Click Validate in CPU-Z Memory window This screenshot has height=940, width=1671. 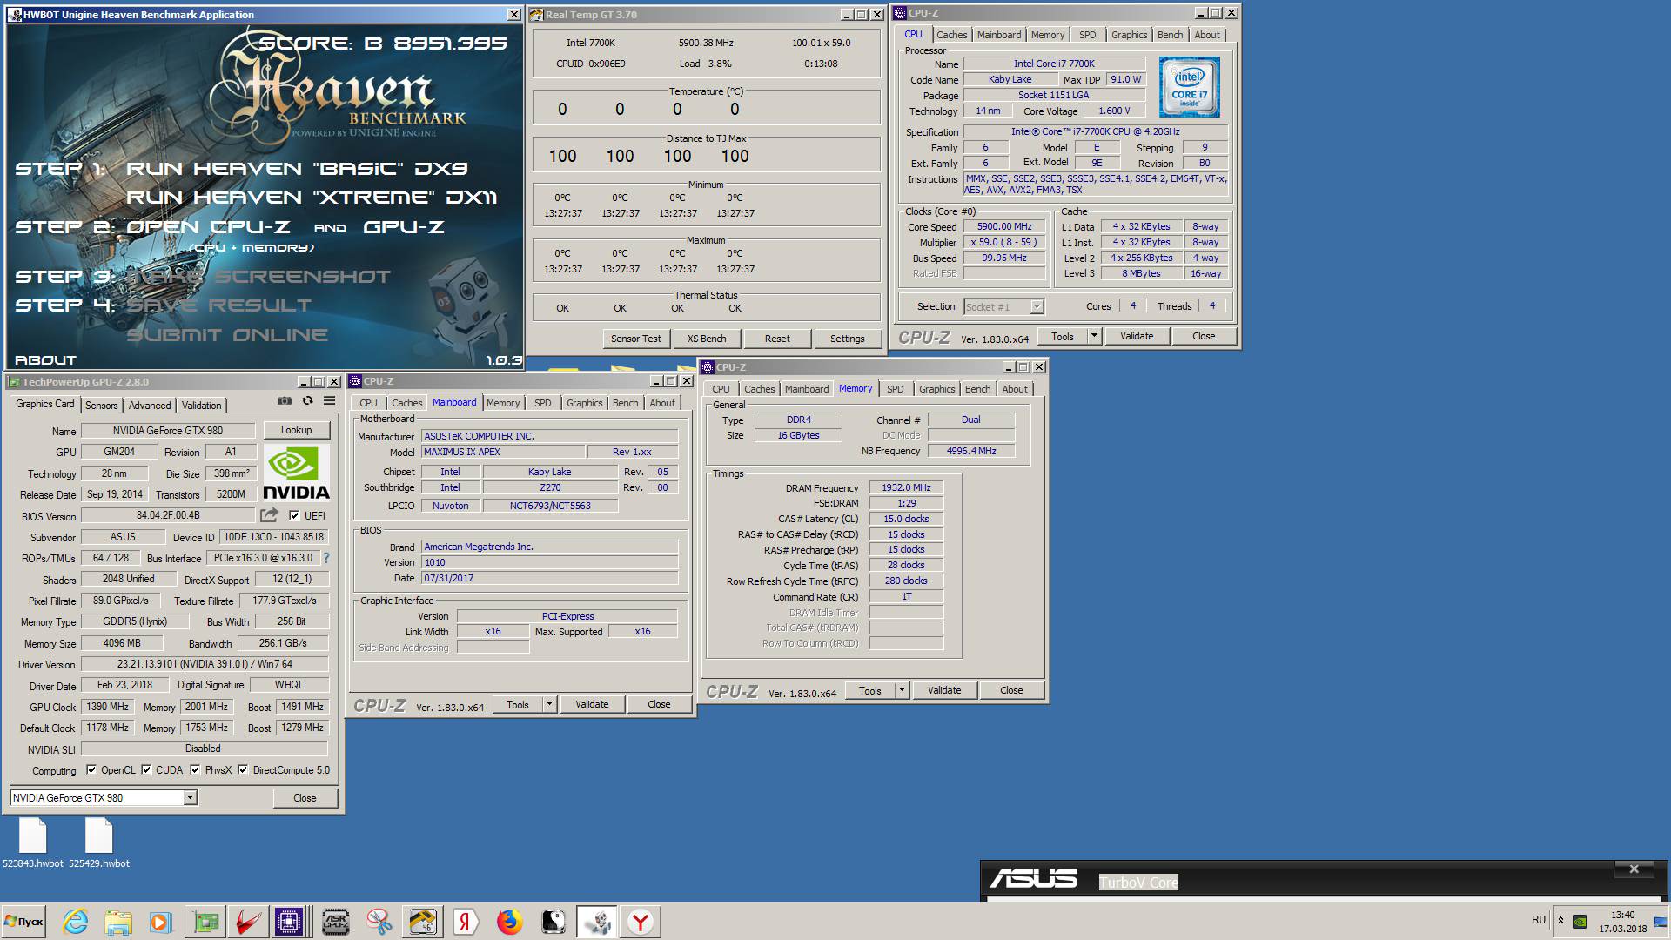[944, 690]
